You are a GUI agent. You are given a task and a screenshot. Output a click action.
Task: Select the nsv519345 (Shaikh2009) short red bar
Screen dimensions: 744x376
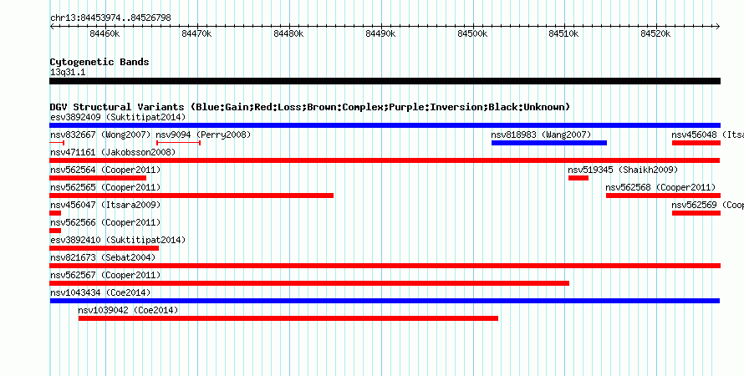coord(578,178)
